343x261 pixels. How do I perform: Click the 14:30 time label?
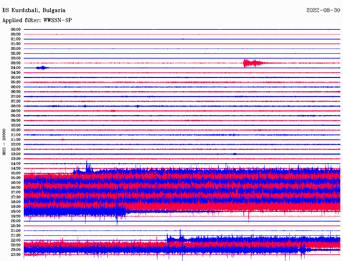[x=16, y=168]
